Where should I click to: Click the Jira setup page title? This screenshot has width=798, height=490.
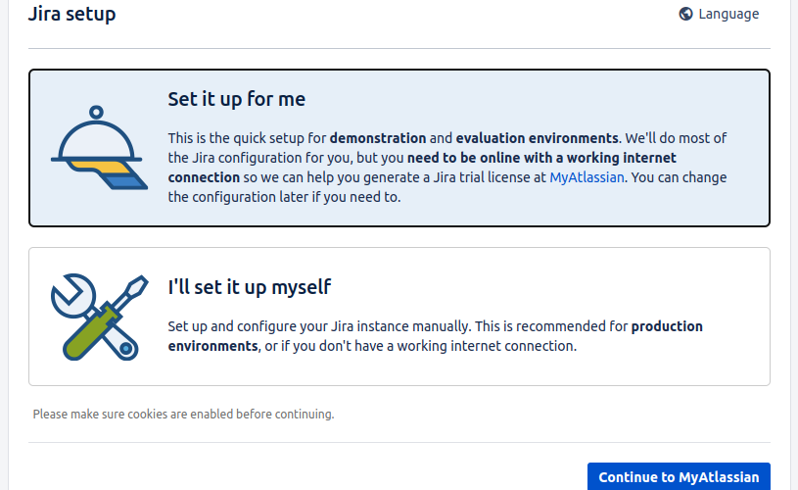click(71, 14)
